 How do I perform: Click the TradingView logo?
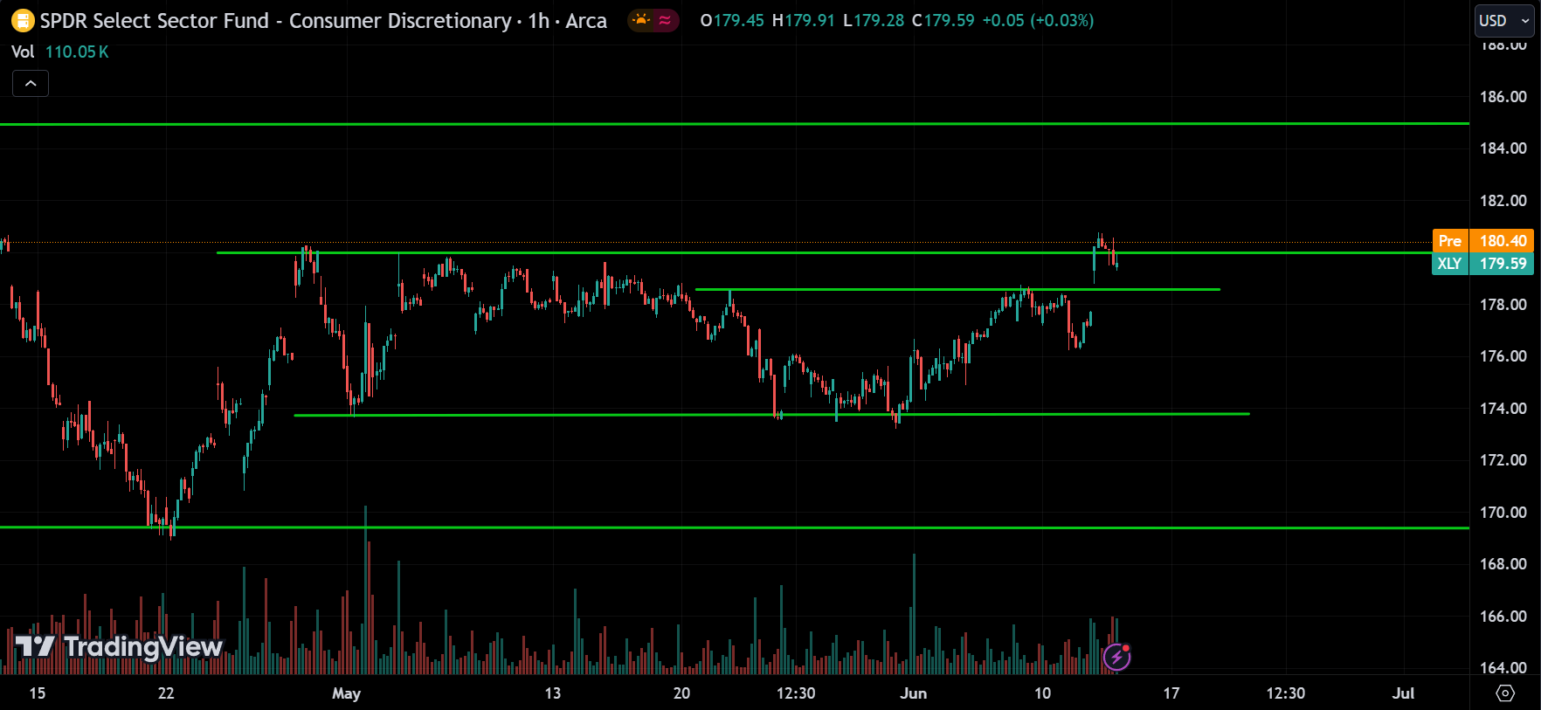coord(120,647)
